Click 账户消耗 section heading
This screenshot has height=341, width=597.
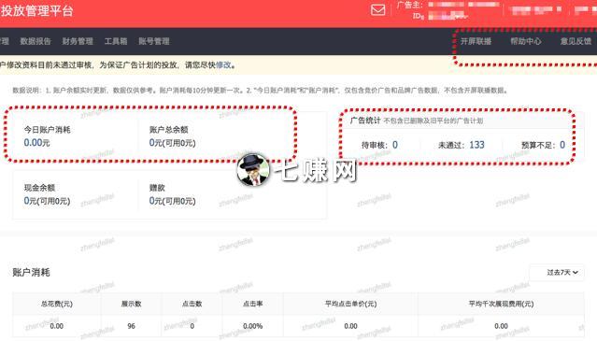tap(31, 273)
